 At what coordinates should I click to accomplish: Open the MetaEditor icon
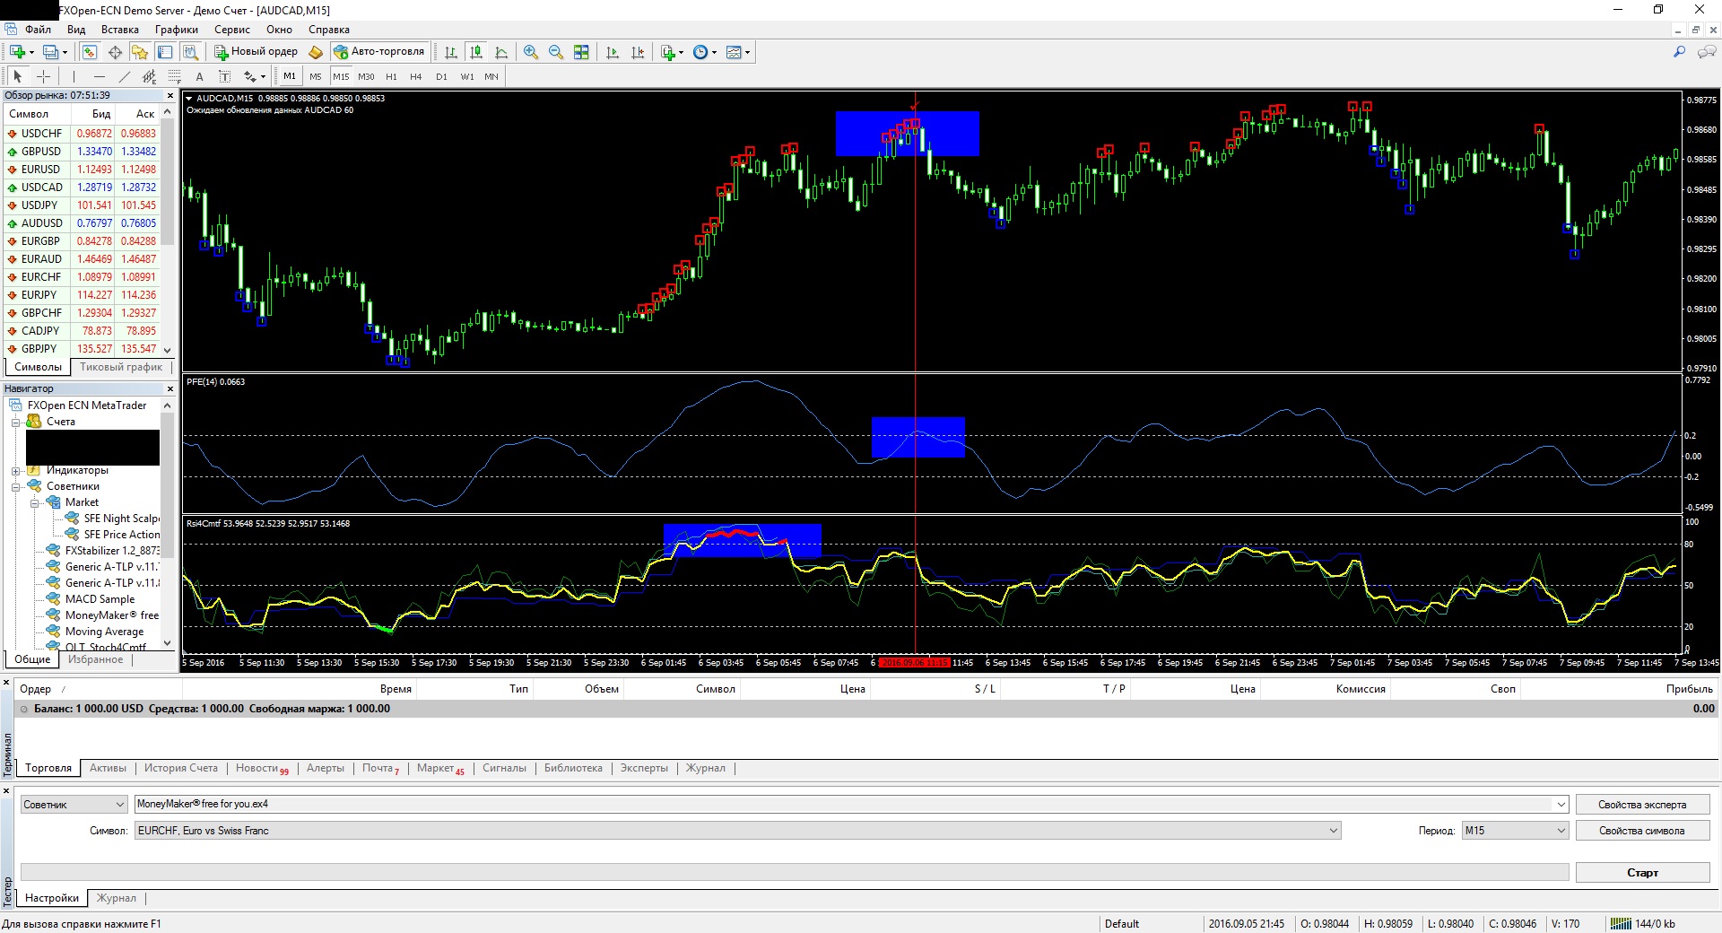click(x=316, y=52)
